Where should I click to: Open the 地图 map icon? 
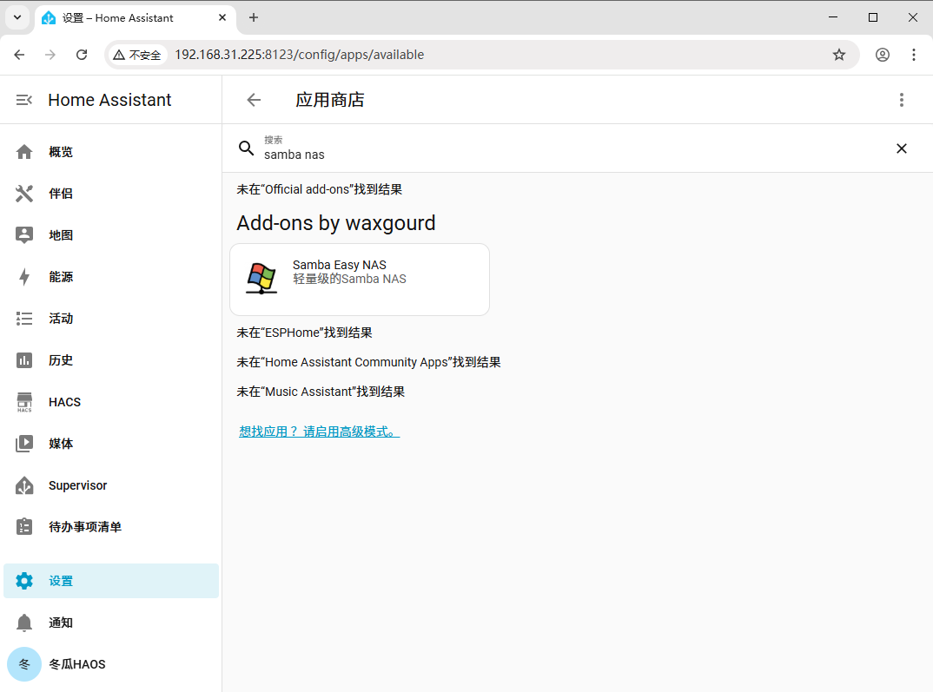tap(24, 235)
